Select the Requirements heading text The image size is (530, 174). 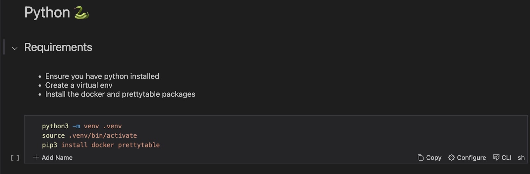point(58,47)
